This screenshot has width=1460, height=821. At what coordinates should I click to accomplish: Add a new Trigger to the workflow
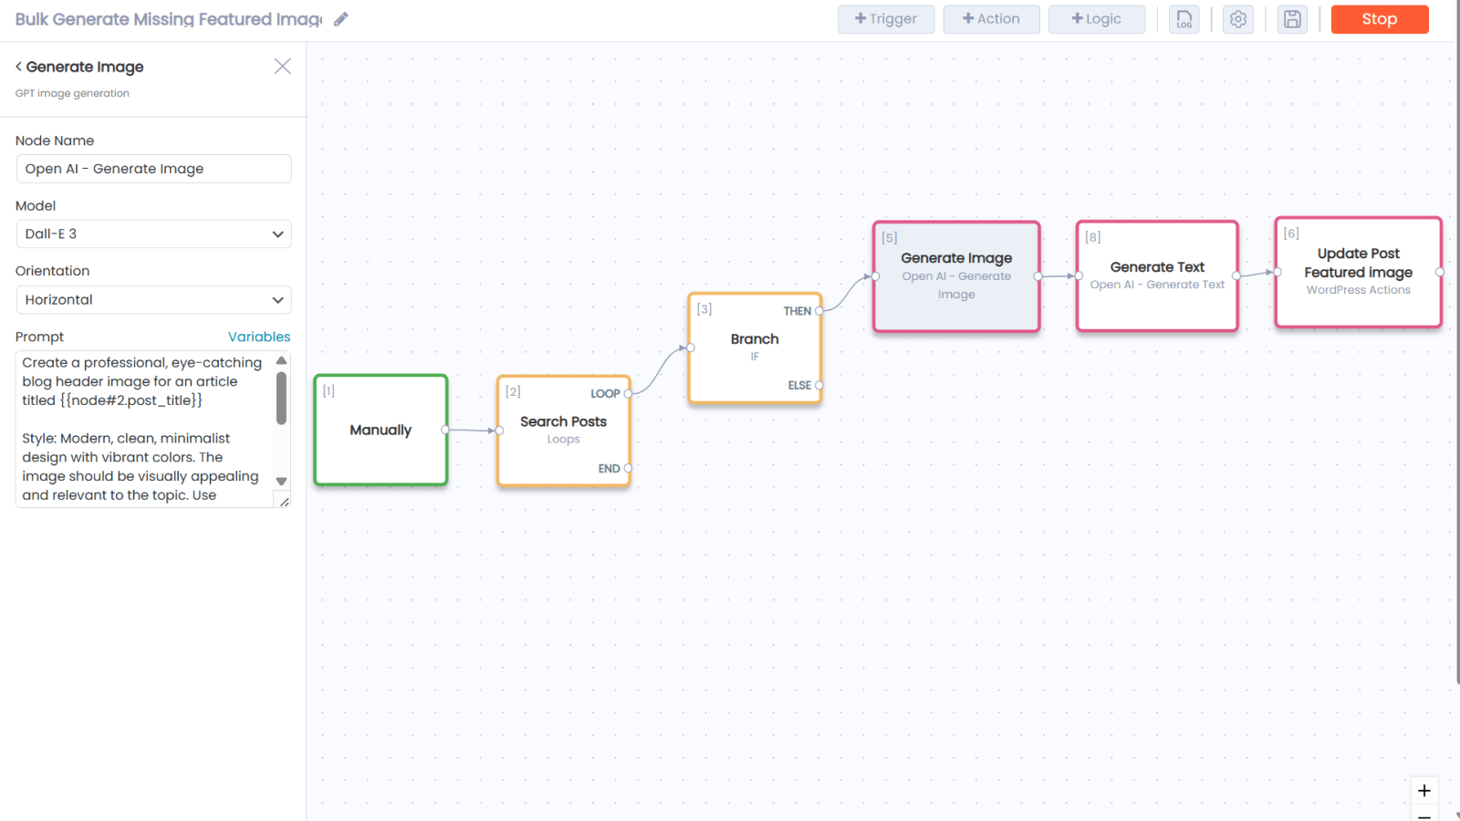coord(885,18)
